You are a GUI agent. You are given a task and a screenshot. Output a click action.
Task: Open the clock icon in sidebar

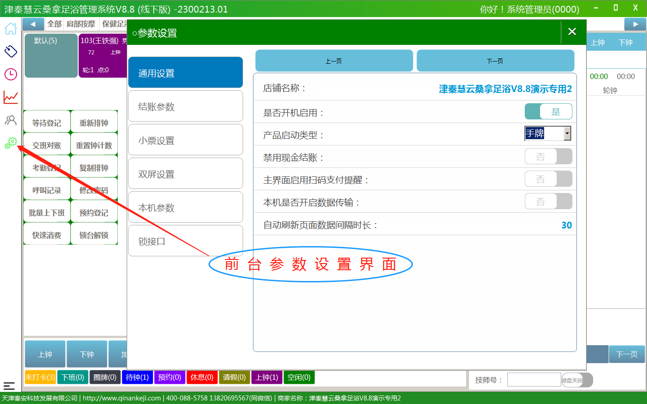(11, 74)
